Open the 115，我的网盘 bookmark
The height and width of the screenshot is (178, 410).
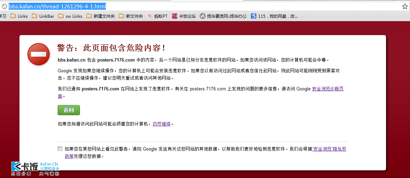tap(274, 16)
